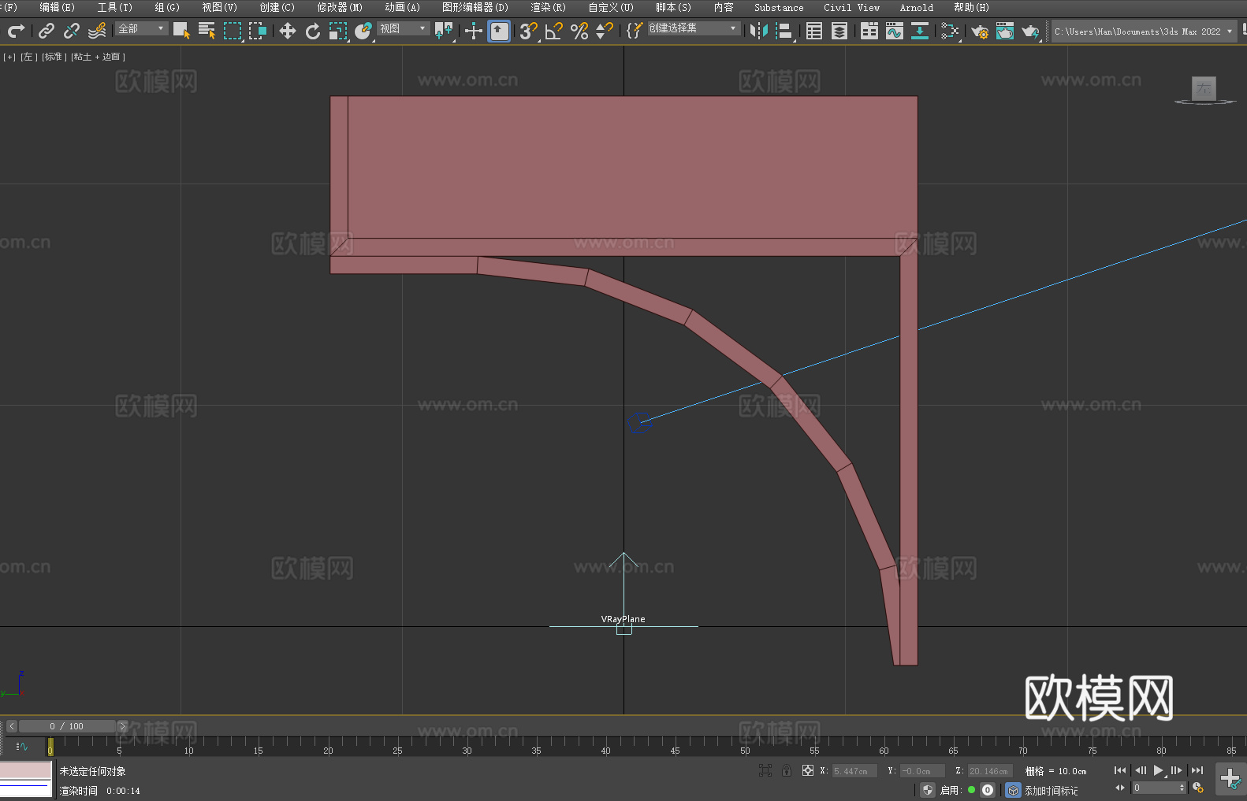Click the Isolate Selection toggle

point(765,770)
